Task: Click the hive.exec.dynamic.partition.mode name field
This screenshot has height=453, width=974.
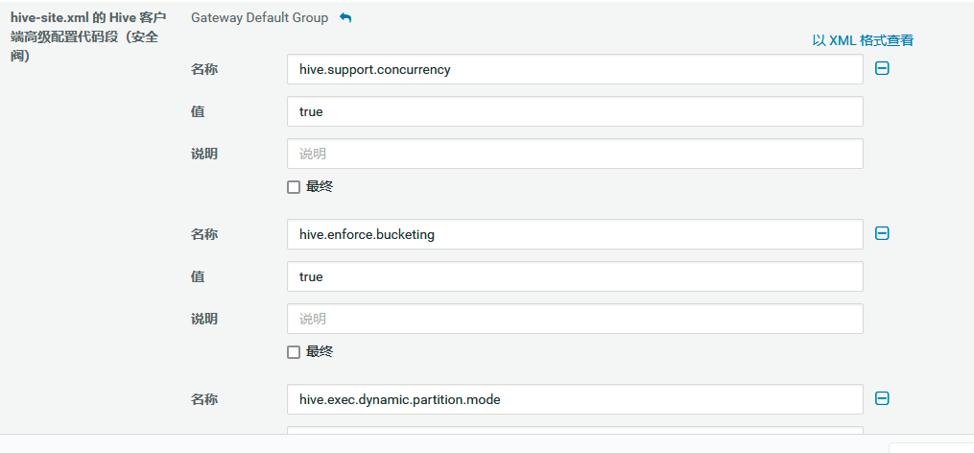Action: [x=574, y=399]
